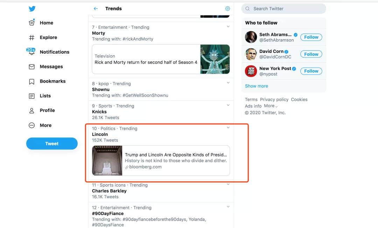Open Home via the house icon
Image resolution: width=378 pixels, height=228 pixels.
tap(31, 23)
